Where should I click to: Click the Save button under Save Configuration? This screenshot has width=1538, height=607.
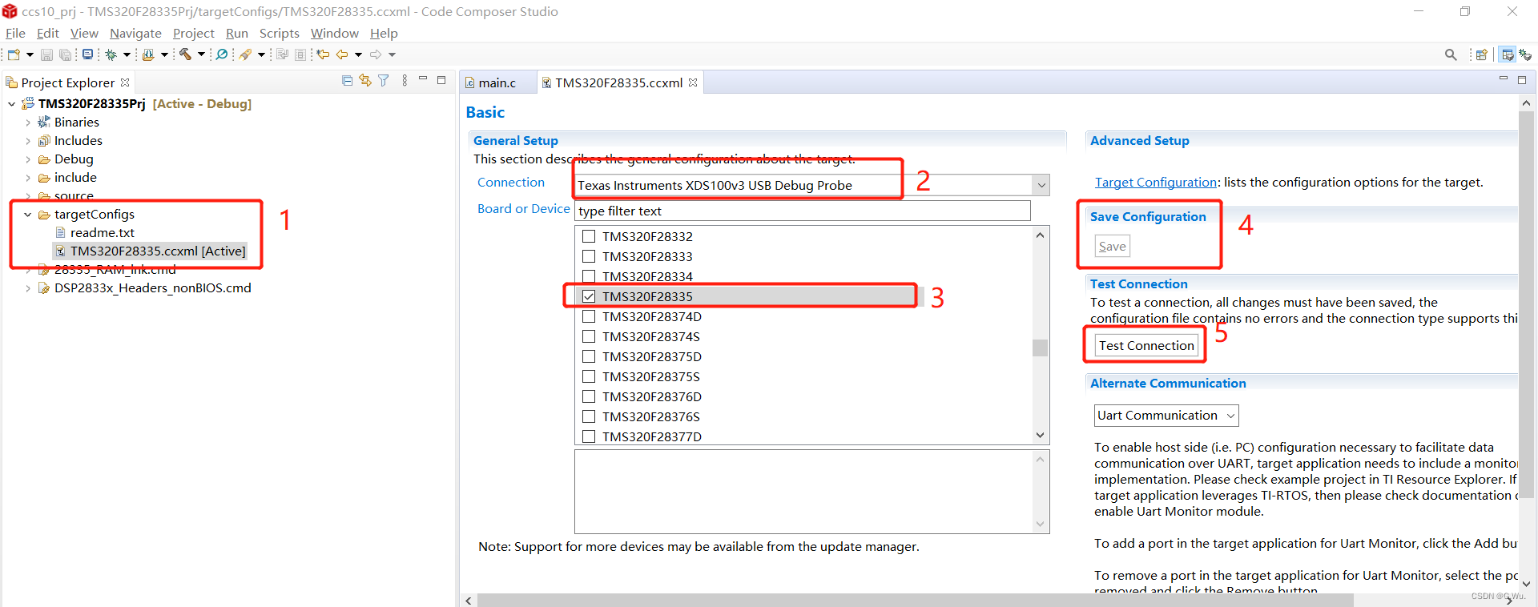[x=1113, y=247]
